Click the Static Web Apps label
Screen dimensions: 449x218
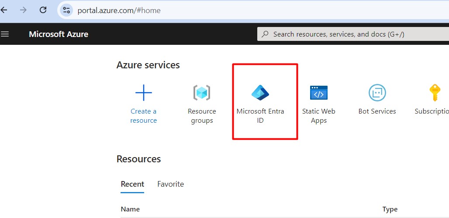point(319,116)
